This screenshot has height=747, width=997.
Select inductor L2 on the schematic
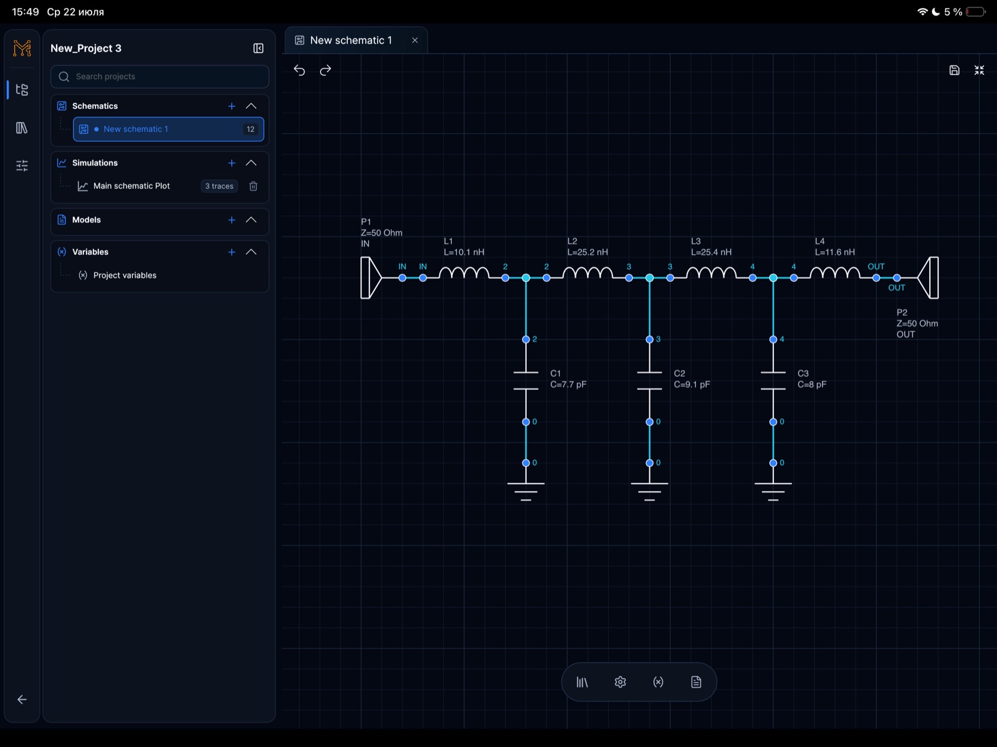[x=588, y=273]
